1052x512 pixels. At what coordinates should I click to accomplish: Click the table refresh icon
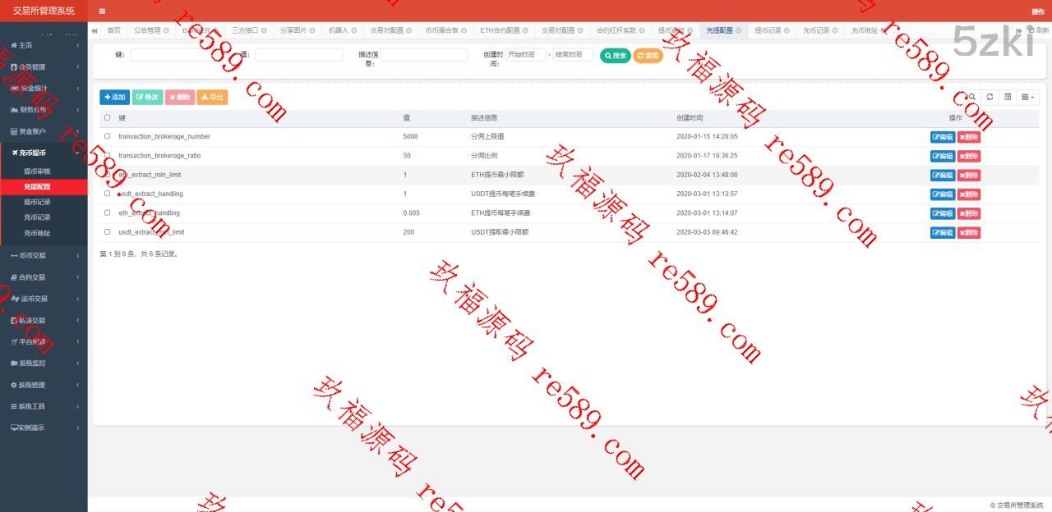tap(990, 97)
